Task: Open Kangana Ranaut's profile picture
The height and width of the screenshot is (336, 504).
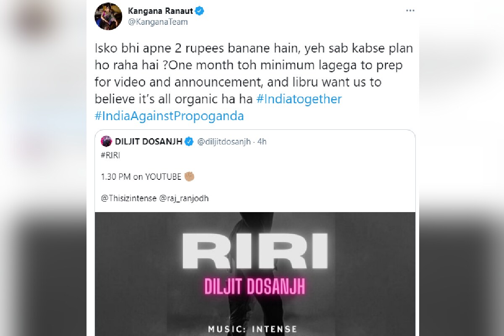Action: pyautogui.click(x=108, y=16)
